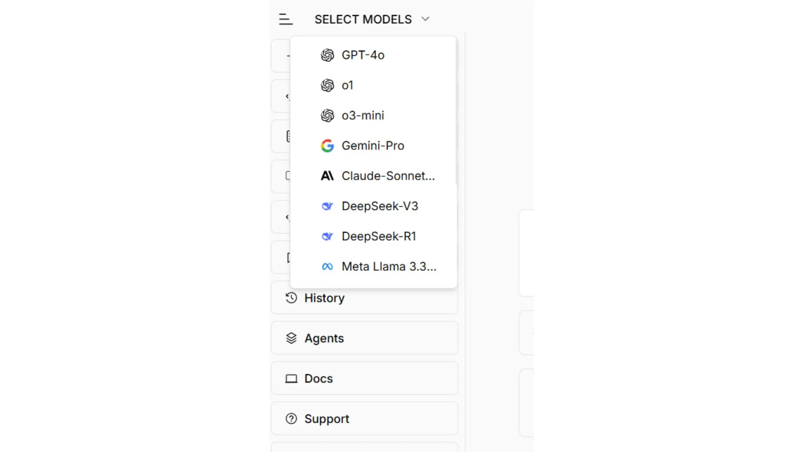Click the Meta infinity logo beside Llama

[327, 267]
